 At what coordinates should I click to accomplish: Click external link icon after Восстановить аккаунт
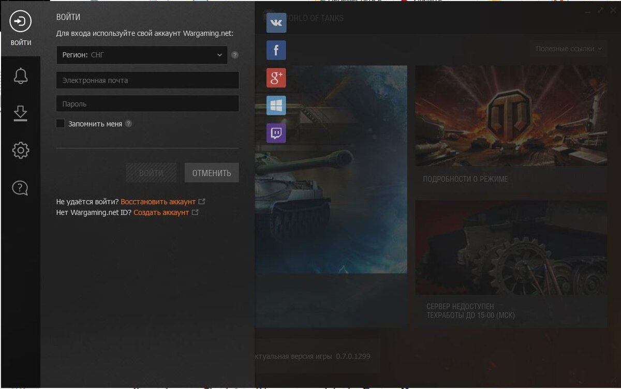click(202, 201)
